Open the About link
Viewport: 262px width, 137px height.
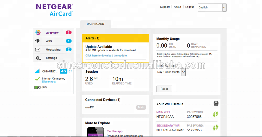177,7
